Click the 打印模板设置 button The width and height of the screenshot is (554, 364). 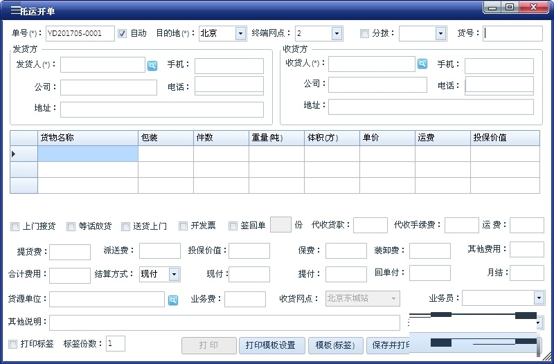coord(272,345)
